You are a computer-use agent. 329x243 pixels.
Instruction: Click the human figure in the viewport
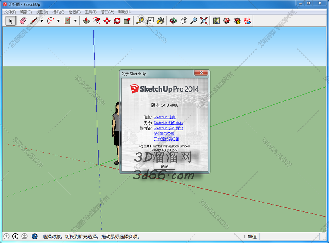click(116, 133)
